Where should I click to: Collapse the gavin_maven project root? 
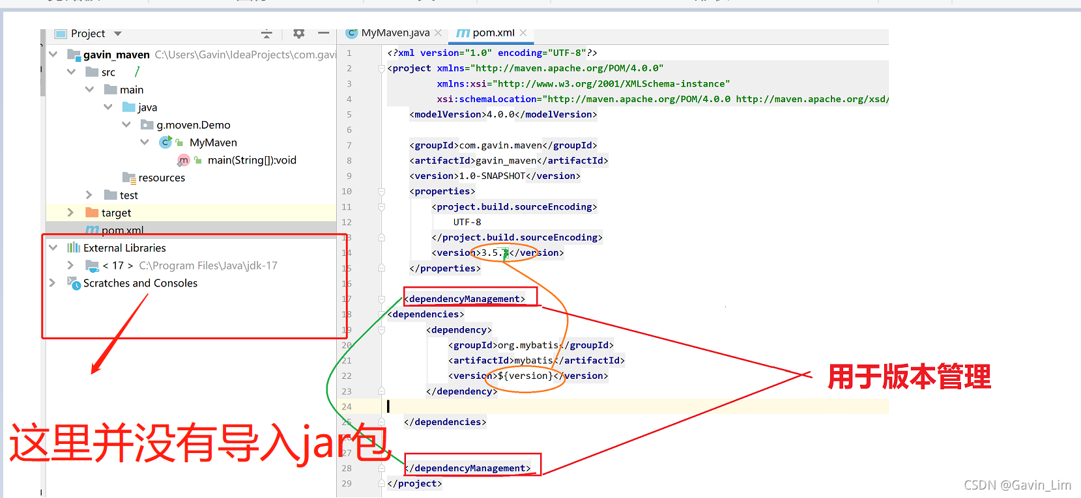pos(53,54)
